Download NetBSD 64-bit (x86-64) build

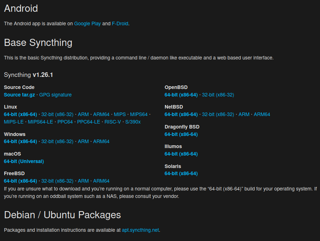pos(181,114)
